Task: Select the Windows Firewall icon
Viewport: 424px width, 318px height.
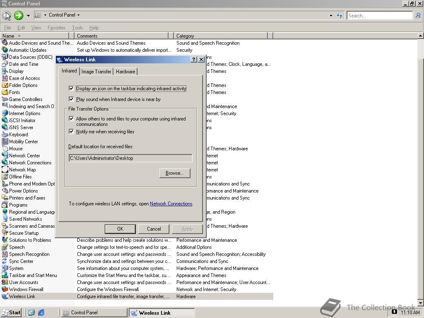Action: coord(5,289)
